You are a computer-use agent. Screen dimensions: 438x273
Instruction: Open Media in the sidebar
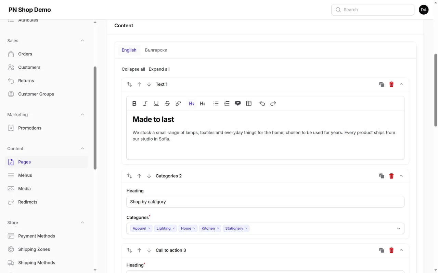coord(46,188)
